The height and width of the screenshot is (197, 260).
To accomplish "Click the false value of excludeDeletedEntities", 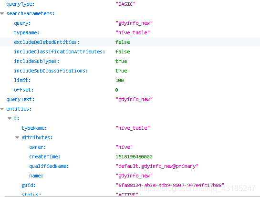I will point(123,42).
